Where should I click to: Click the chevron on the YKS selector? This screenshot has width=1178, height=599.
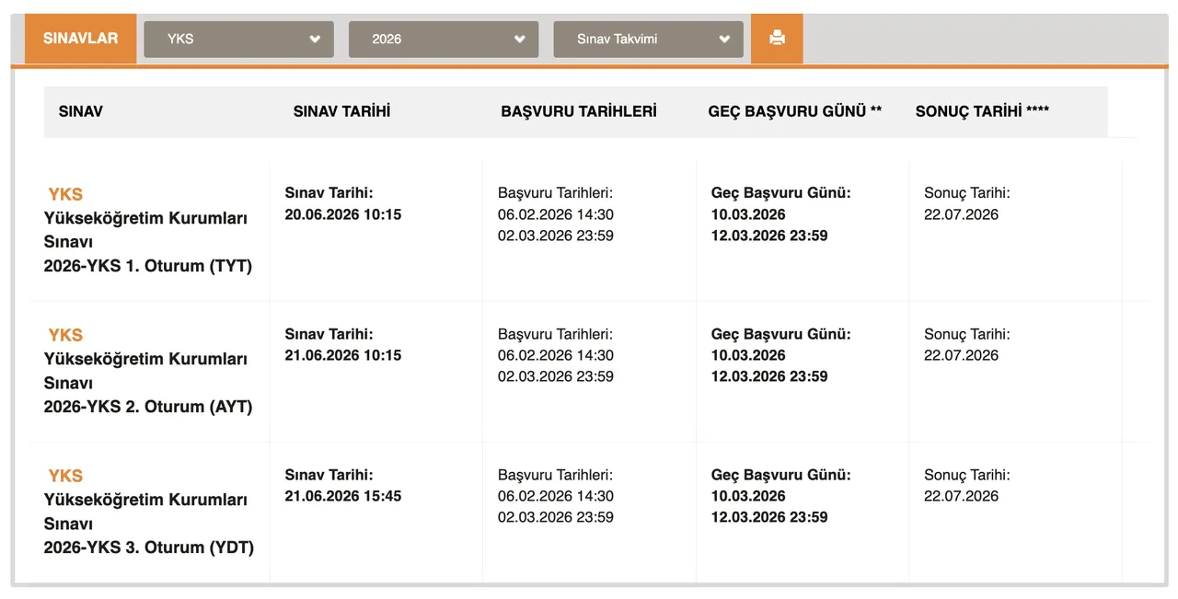[315, 39]
